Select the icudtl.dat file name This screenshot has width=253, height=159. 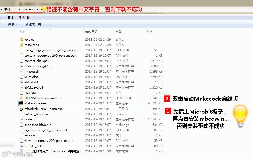(31, 77)
